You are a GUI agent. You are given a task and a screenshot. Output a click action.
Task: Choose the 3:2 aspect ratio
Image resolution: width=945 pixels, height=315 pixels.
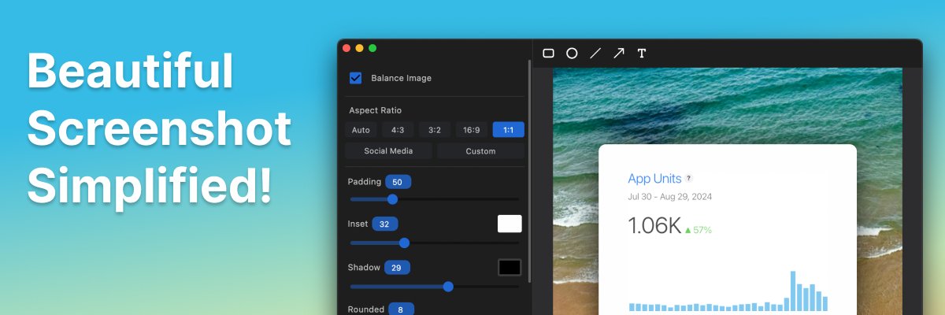click(x=435, y=130)
